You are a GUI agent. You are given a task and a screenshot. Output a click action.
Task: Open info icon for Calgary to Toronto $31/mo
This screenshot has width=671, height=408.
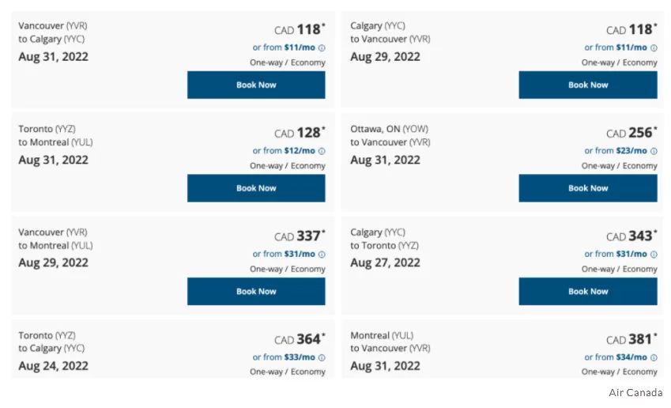(654, 255)
